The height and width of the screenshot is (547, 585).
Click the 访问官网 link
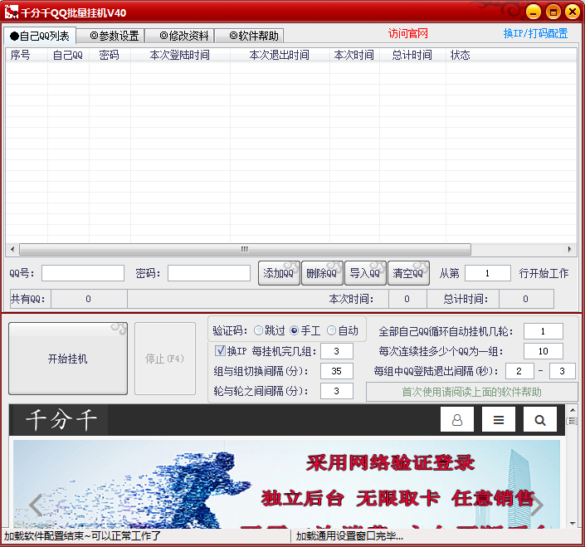[x=407, y=33]
